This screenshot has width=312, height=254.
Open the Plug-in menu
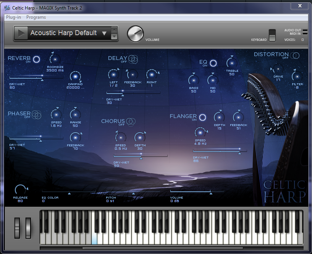pyautogui.click(x=13, y=17)
